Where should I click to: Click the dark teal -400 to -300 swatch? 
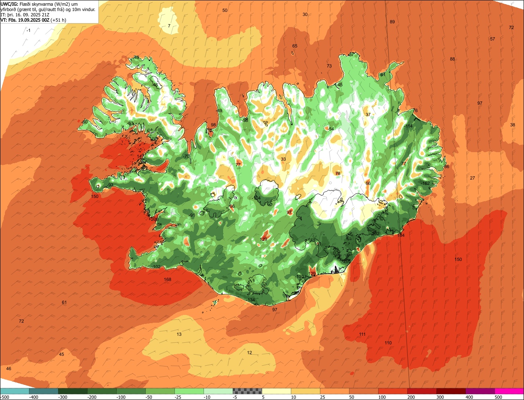coord(44,391)
